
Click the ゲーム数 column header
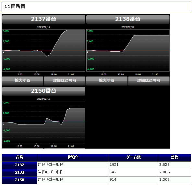click(133, 157)
